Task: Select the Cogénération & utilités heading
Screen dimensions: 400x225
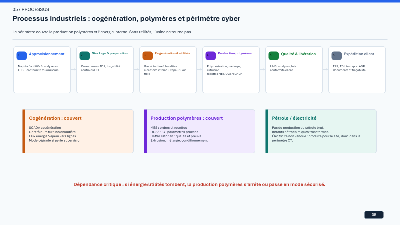Action: tap(172, 53)
